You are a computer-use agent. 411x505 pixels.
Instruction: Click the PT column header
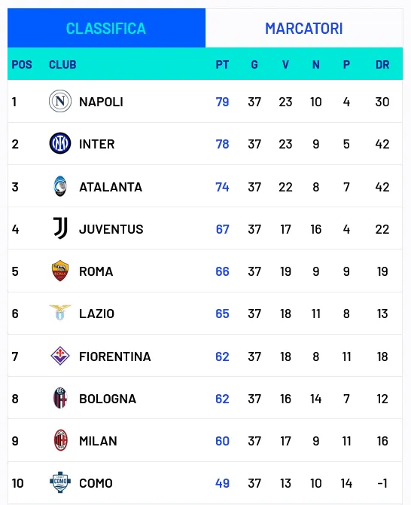222,65
